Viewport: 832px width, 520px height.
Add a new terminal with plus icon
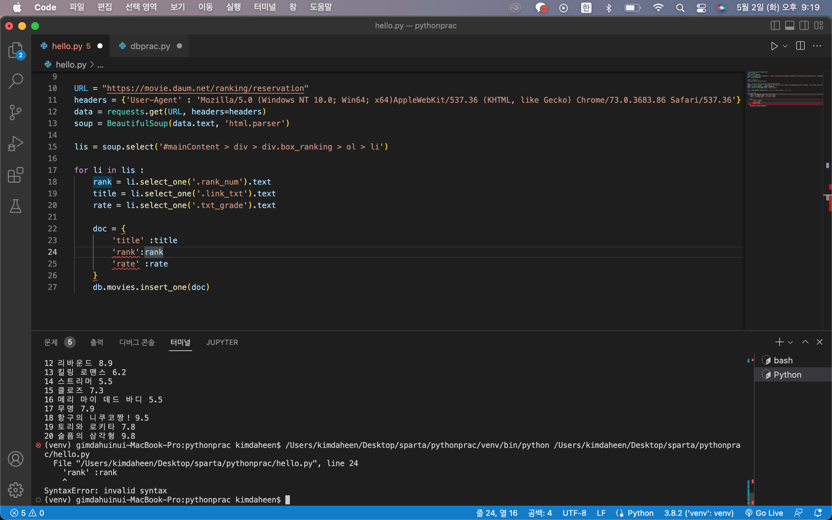tap(779, 342)
